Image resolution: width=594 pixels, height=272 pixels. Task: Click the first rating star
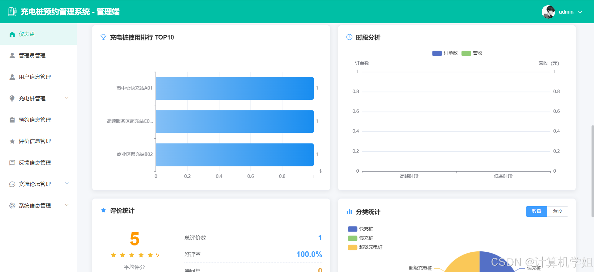point(113,255)
